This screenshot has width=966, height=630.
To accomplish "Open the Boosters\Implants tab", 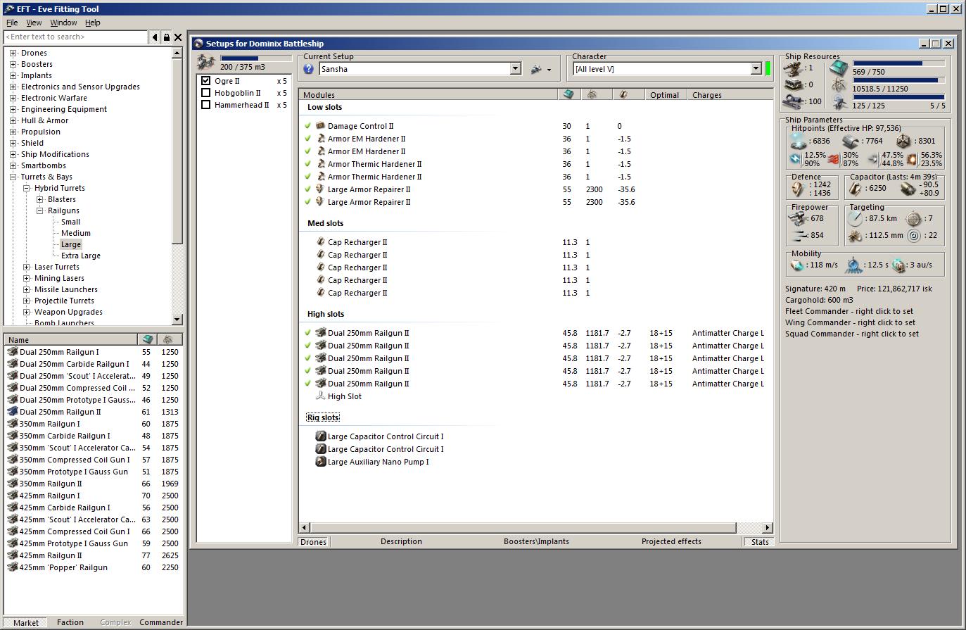I will (x=536, y=541).
